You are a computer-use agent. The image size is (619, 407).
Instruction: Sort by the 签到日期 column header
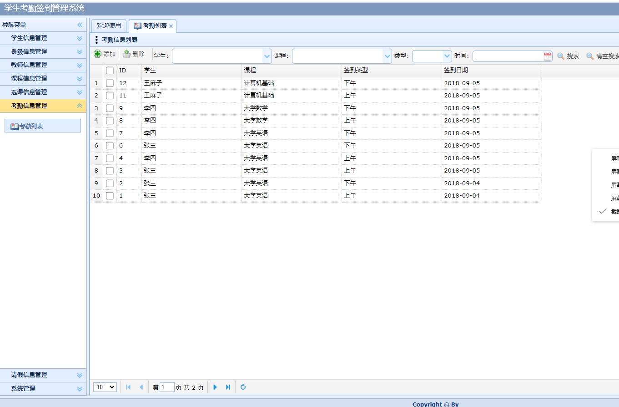click(x=492, y=71)
